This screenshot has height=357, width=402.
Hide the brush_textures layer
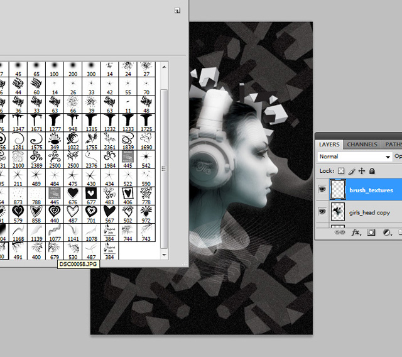(x=323, y=190)
